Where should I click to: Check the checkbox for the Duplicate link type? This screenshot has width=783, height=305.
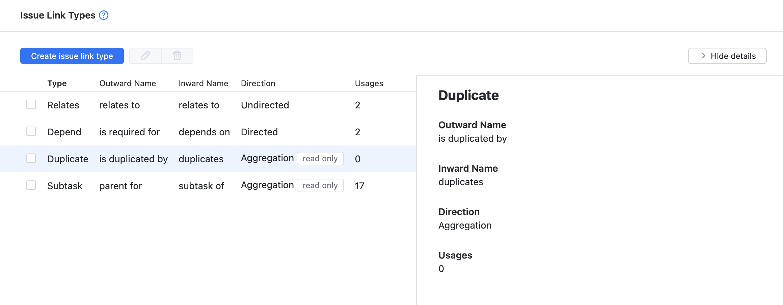[x=31, y=158]
